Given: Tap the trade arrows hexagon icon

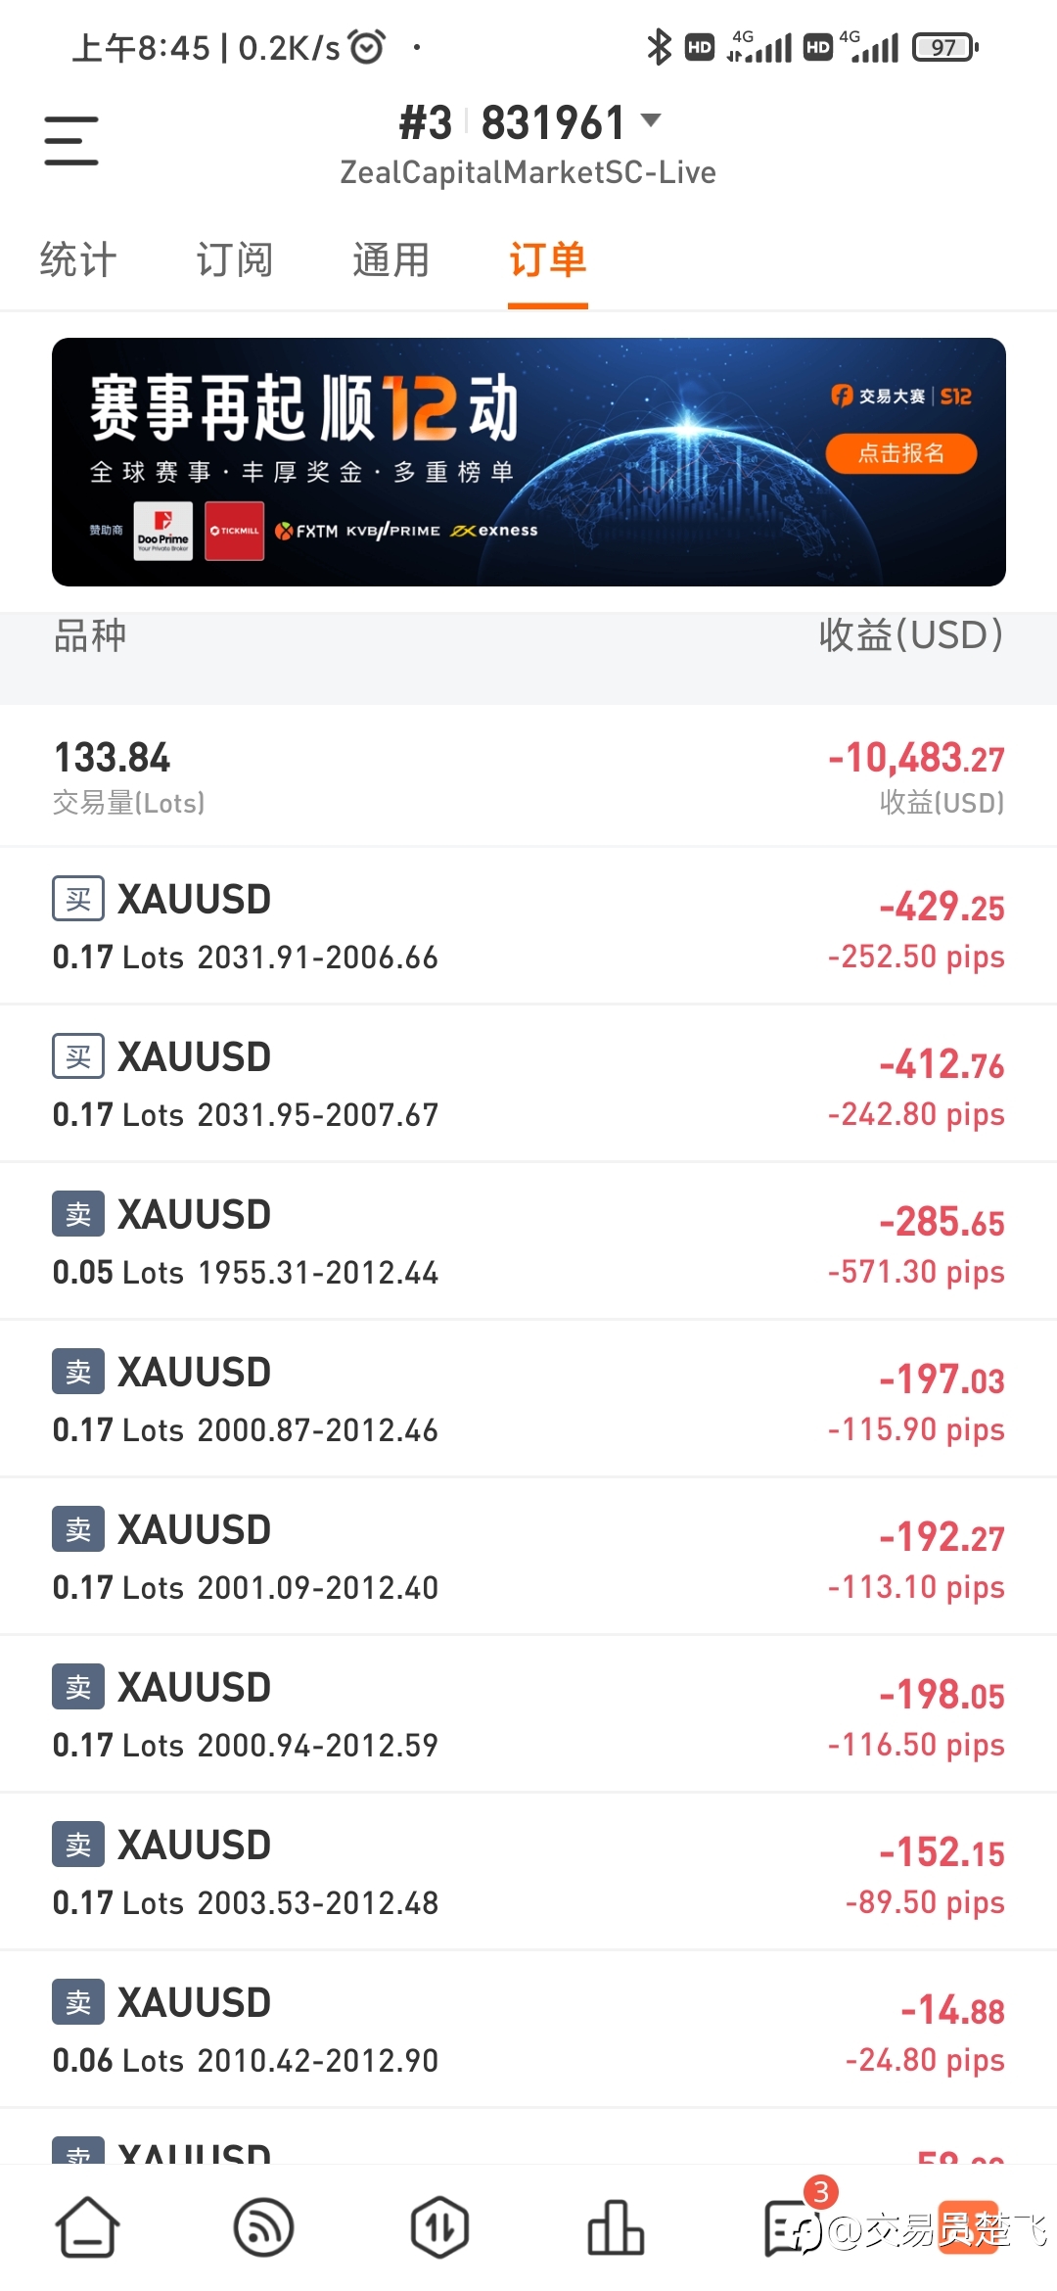Looking at the screenshot, I should 439,2227.
